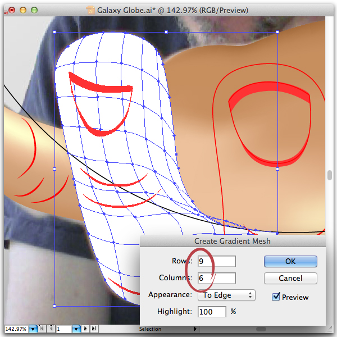Cancel the Create Gradient Mesh dialog
Image resolution: width=337 pixels, height=337 pixels.
[290, 278]
